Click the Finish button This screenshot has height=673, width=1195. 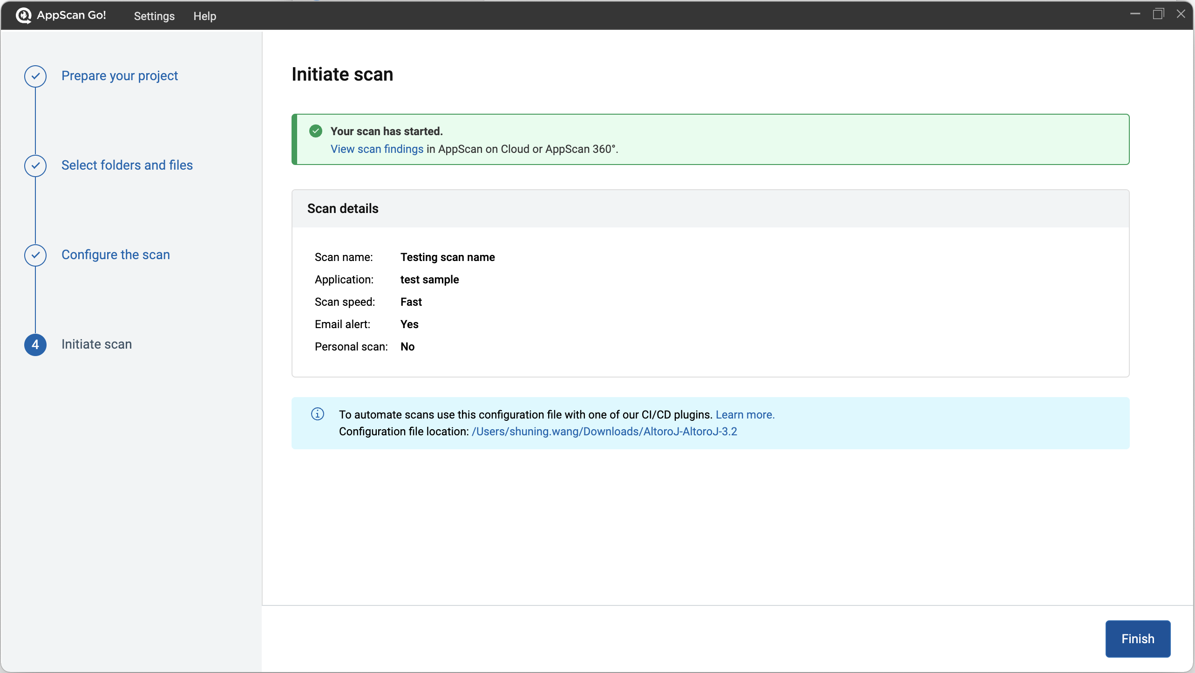point(1138,639)
